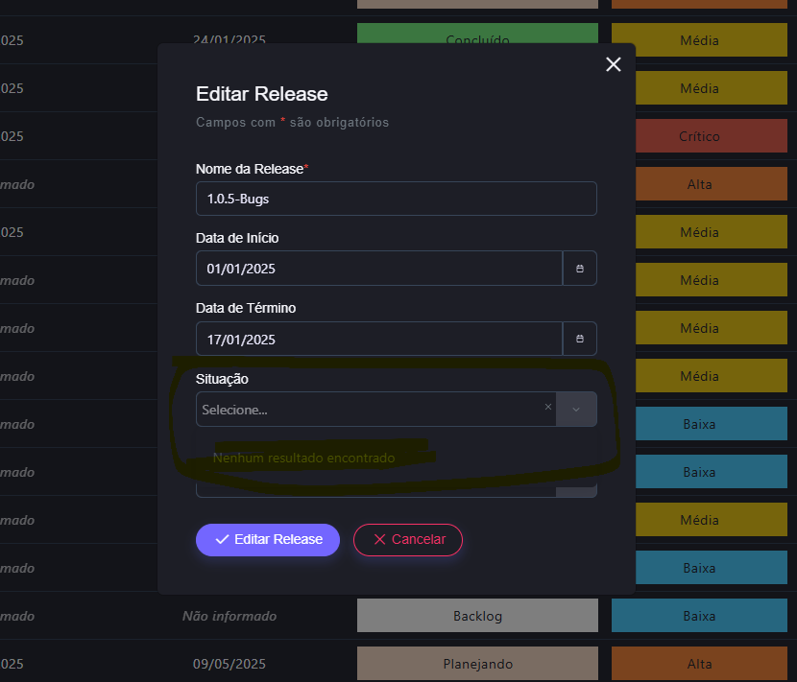The height and width of the screenshot is (682, 797).
Task: Open calendar picker for Data de Início
Action: pos(579,269)
